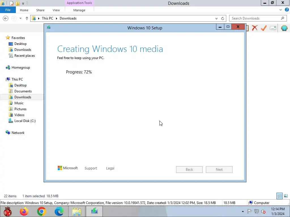Screen dimensions: 290x217
Task: Show hidden tray icons arrow
Action: 243,211
